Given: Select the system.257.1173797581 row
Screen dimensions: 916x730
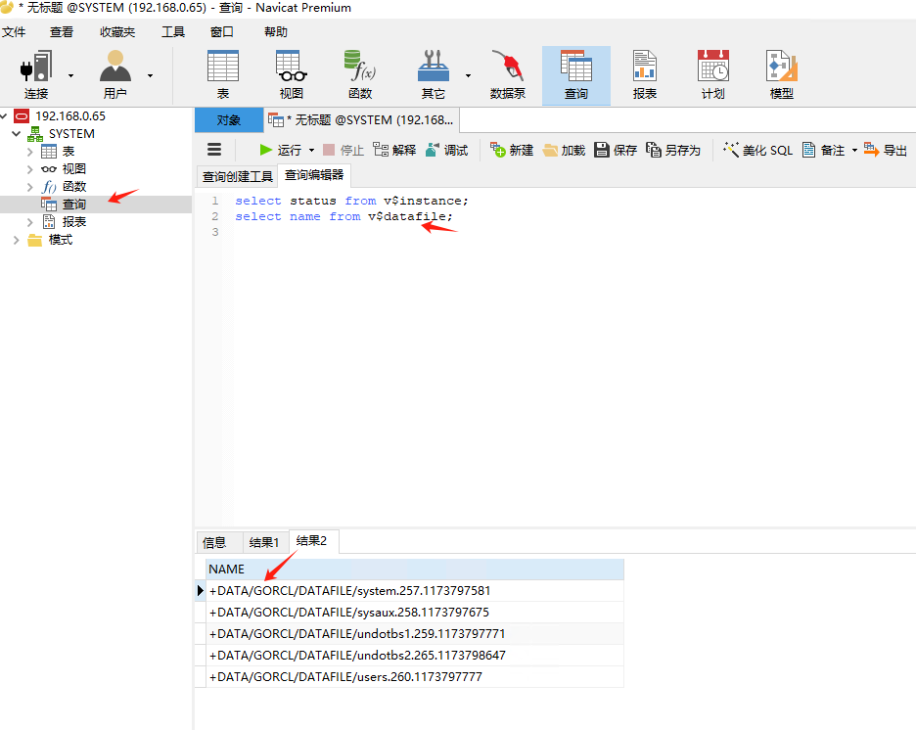Looking at the screenshot, I should 415,590.
